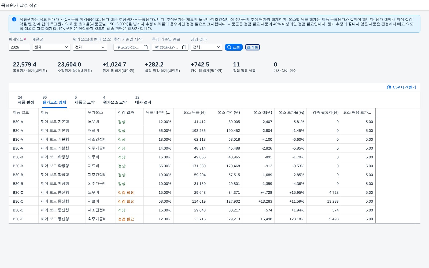Click the 23,604.0 추정원가 합계 value
The image size is (429, 268).
(69, 65)
